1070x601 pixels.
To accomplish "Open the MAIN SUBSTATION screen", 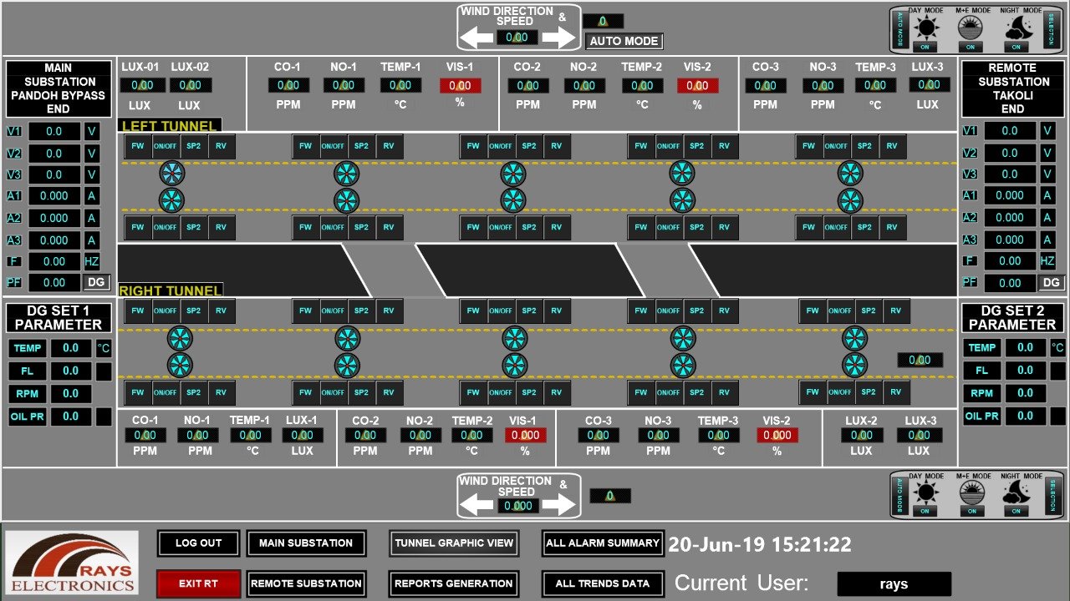I will 306,543.
